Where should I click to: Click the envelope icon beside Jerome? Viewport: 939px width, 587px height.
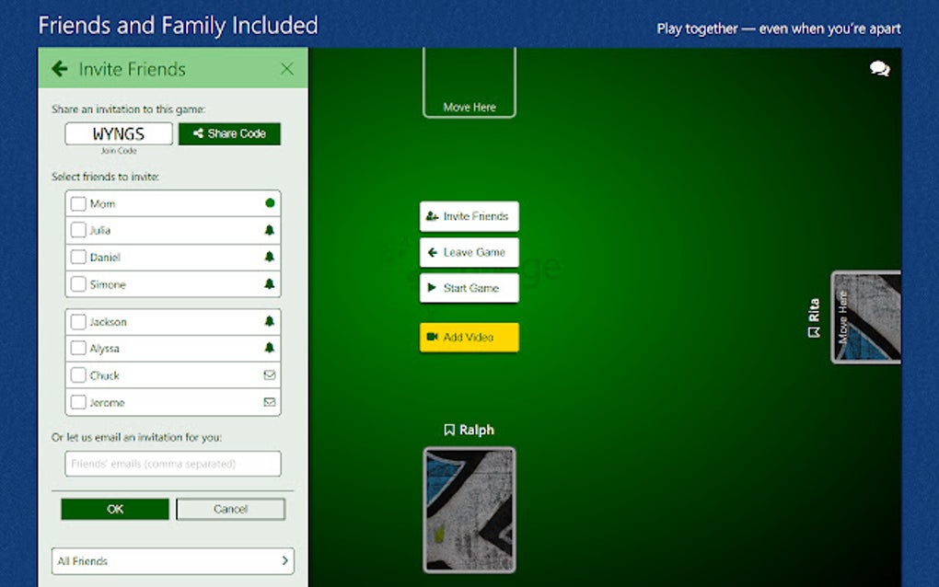click(x=269, y=401)
